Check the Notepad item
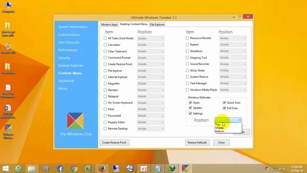 coord(105,96)
